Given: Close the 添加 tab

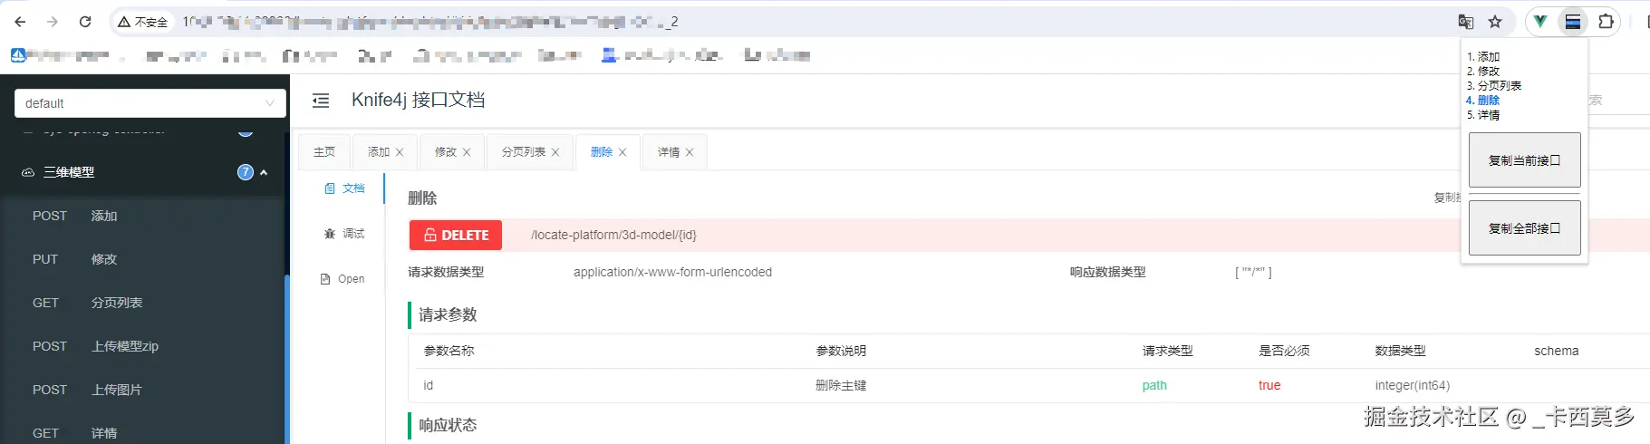Looking at the screenshot, I should [x=400, y=152].
